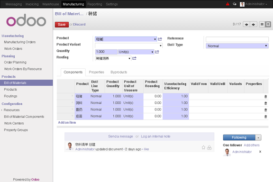
Task: Click the like link on message
Action: point(146,149)
